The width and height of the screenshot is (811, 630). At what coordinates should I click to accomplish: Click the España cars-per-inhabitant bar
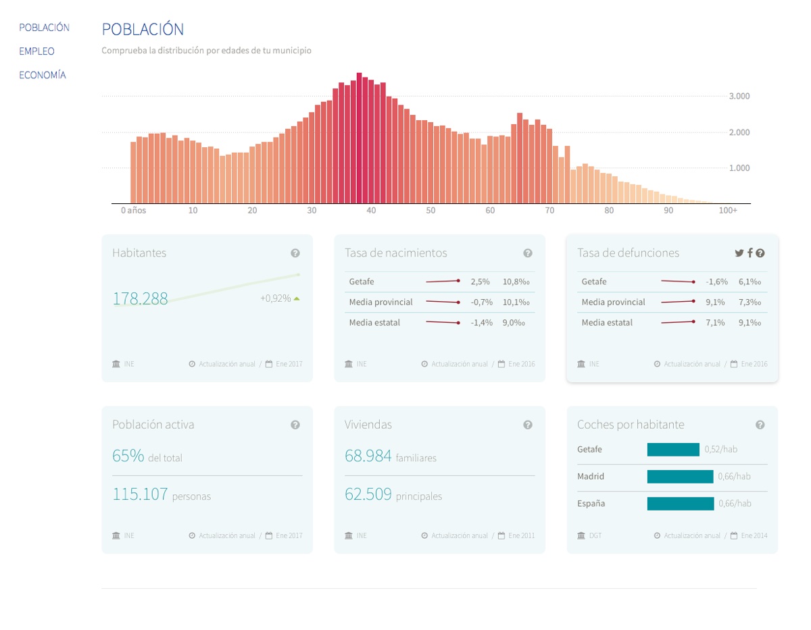(x=680, y=504)
